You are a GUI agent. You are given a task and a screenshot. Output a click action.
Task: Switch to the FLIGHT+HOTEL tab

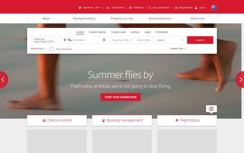(98, 32)
